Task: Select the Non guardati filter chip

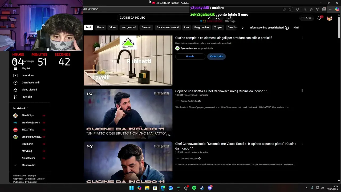Action: (x=129, y=27)
